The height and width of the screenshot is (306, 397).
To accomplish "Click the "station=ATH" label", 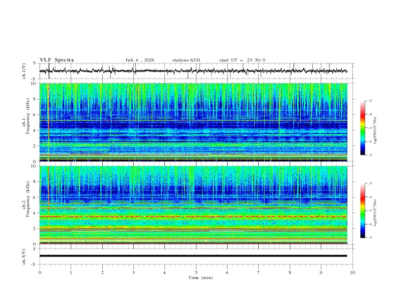I will point(186,60).
